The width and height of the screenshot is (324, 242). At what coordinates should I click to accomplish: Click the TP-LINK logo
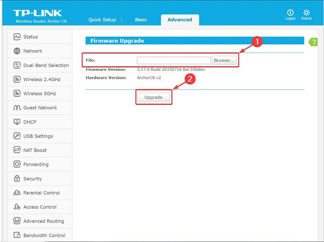click(37, 13)
